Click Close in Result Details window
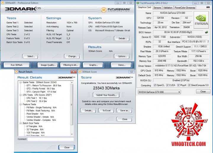This screenshot has height=153, width=213. click(x=67, y=147)
